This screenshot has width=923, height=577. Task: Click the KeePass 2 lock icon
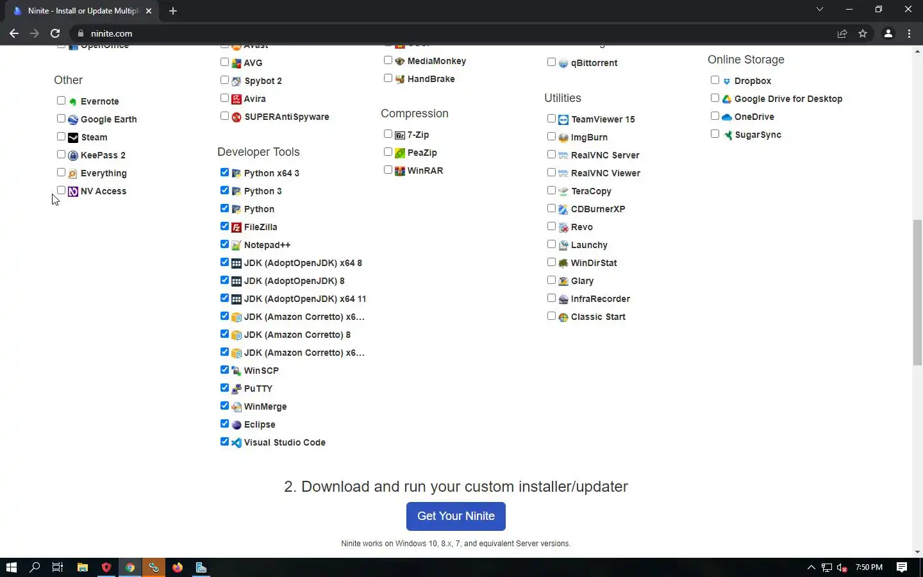[73, 155]
